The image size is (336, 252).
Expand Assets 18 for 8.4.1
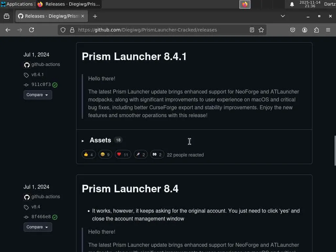point(100,140)
